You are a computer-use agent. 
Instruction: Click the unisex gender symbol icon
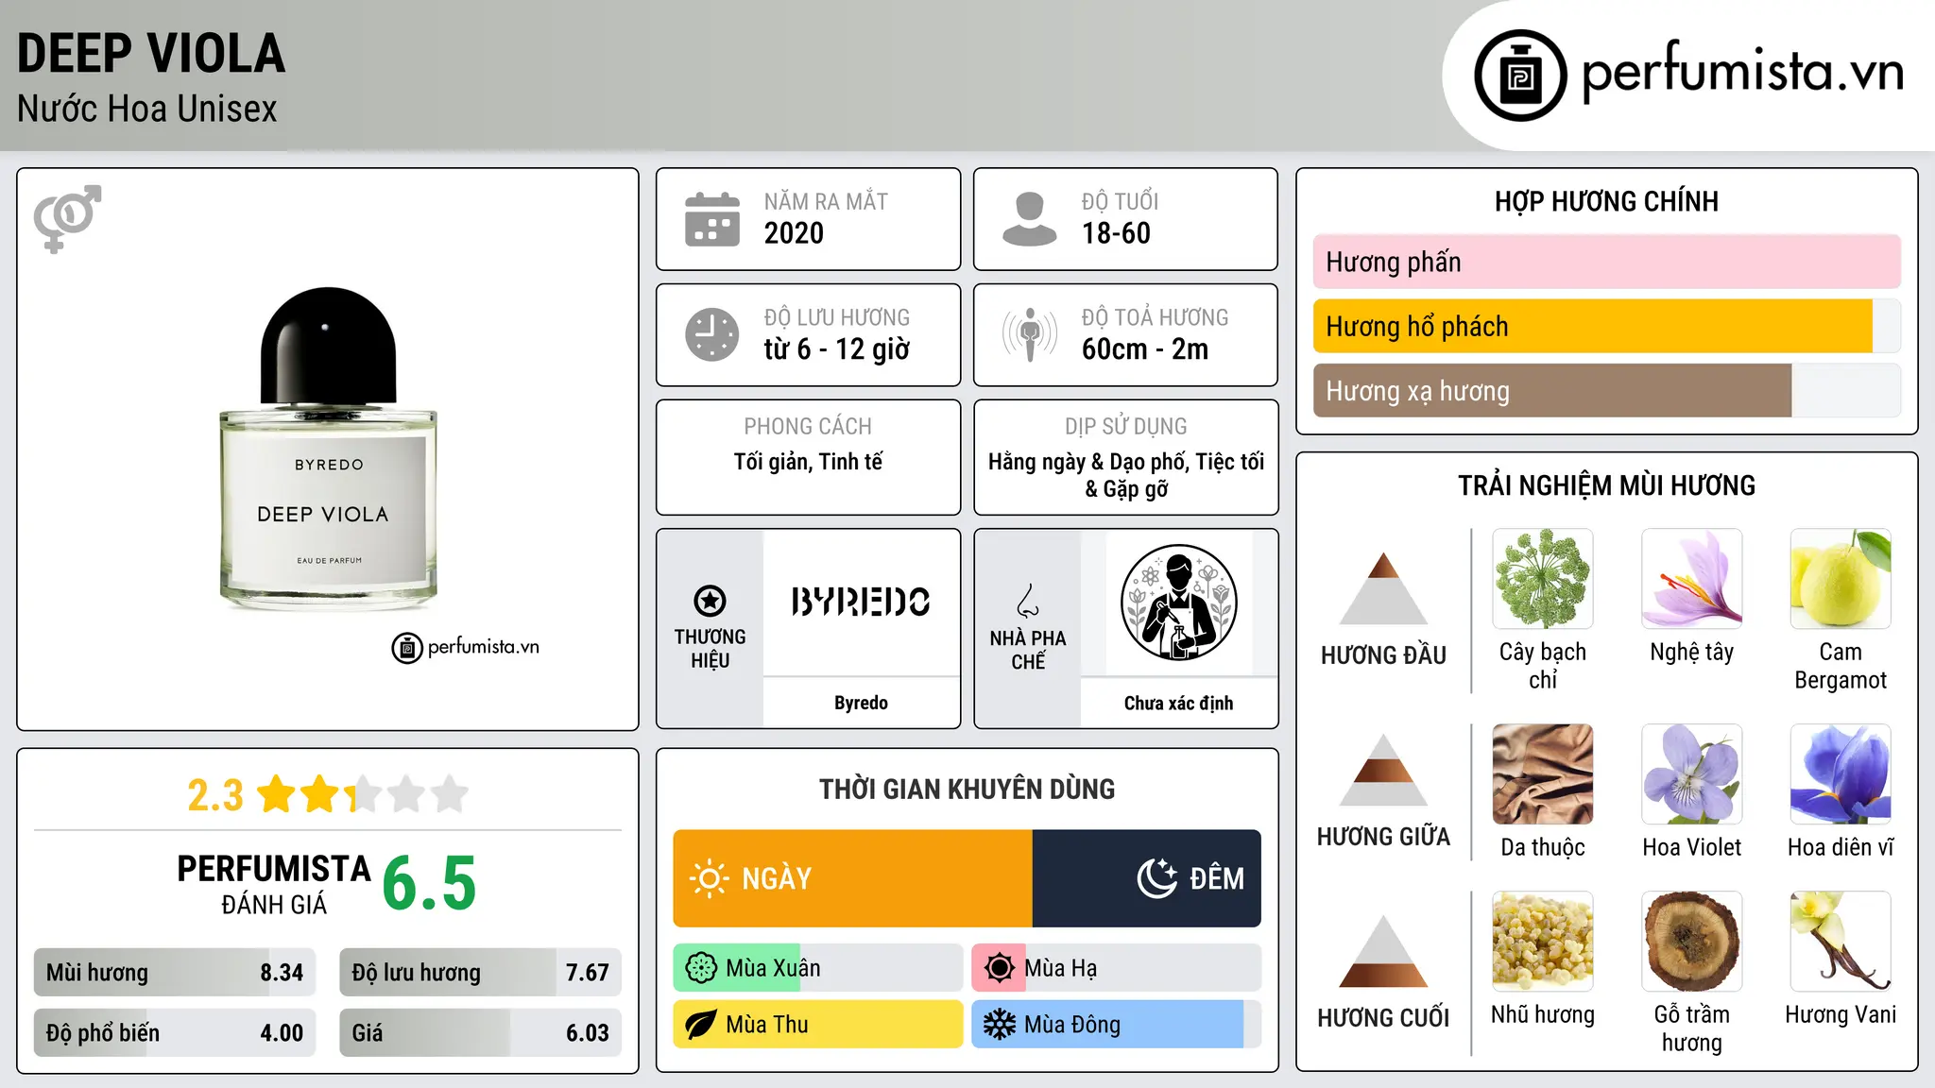coord(67,218)
